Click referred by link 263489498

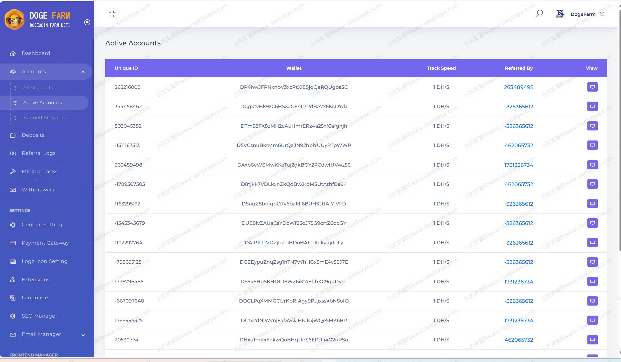pyautogui.click(x=518, y=87)
